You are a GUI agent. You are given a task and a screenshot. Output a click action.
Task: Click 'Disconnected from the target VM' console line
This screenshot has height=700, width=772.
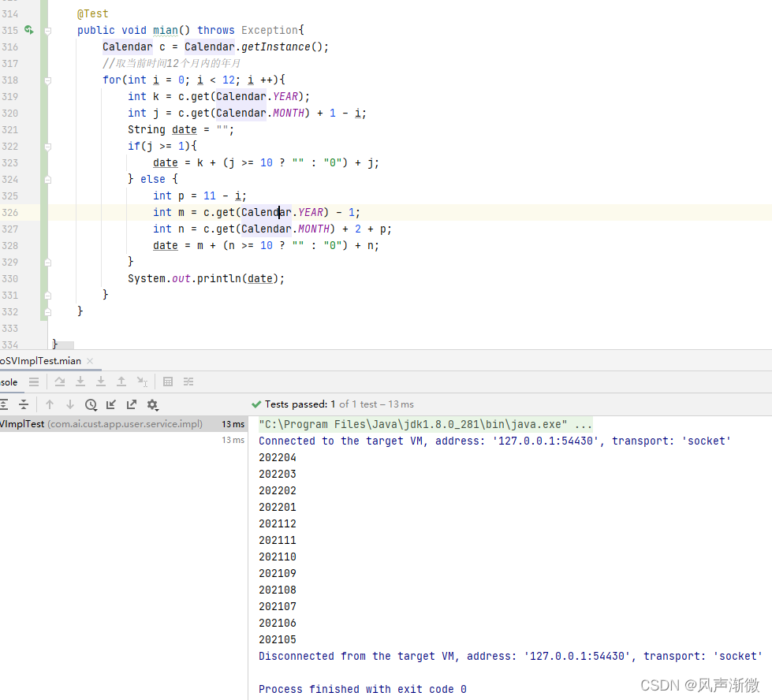tap(510, 656)
